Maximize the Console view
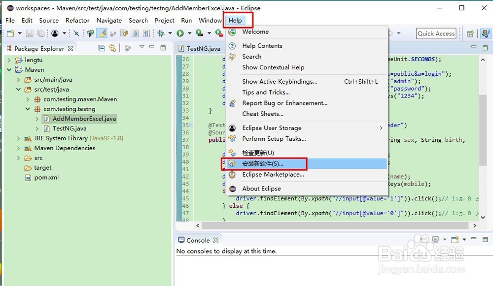Image resolution: width=493 pixels, height=286 pixels. coord(485,240)
